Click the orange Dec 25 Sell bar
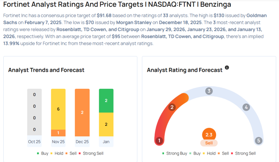 (x=82, y=112)
